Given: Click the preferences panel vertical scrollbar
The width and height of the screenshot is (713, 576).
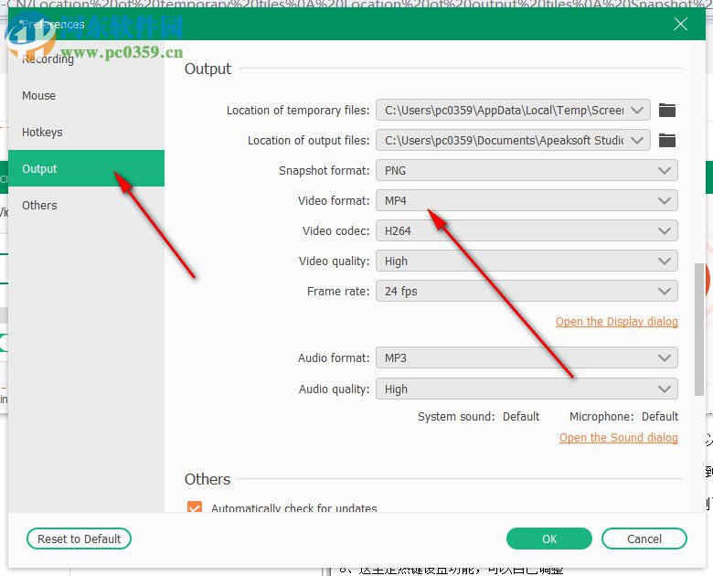Looking at the screenshot, I should pos(699,329).
